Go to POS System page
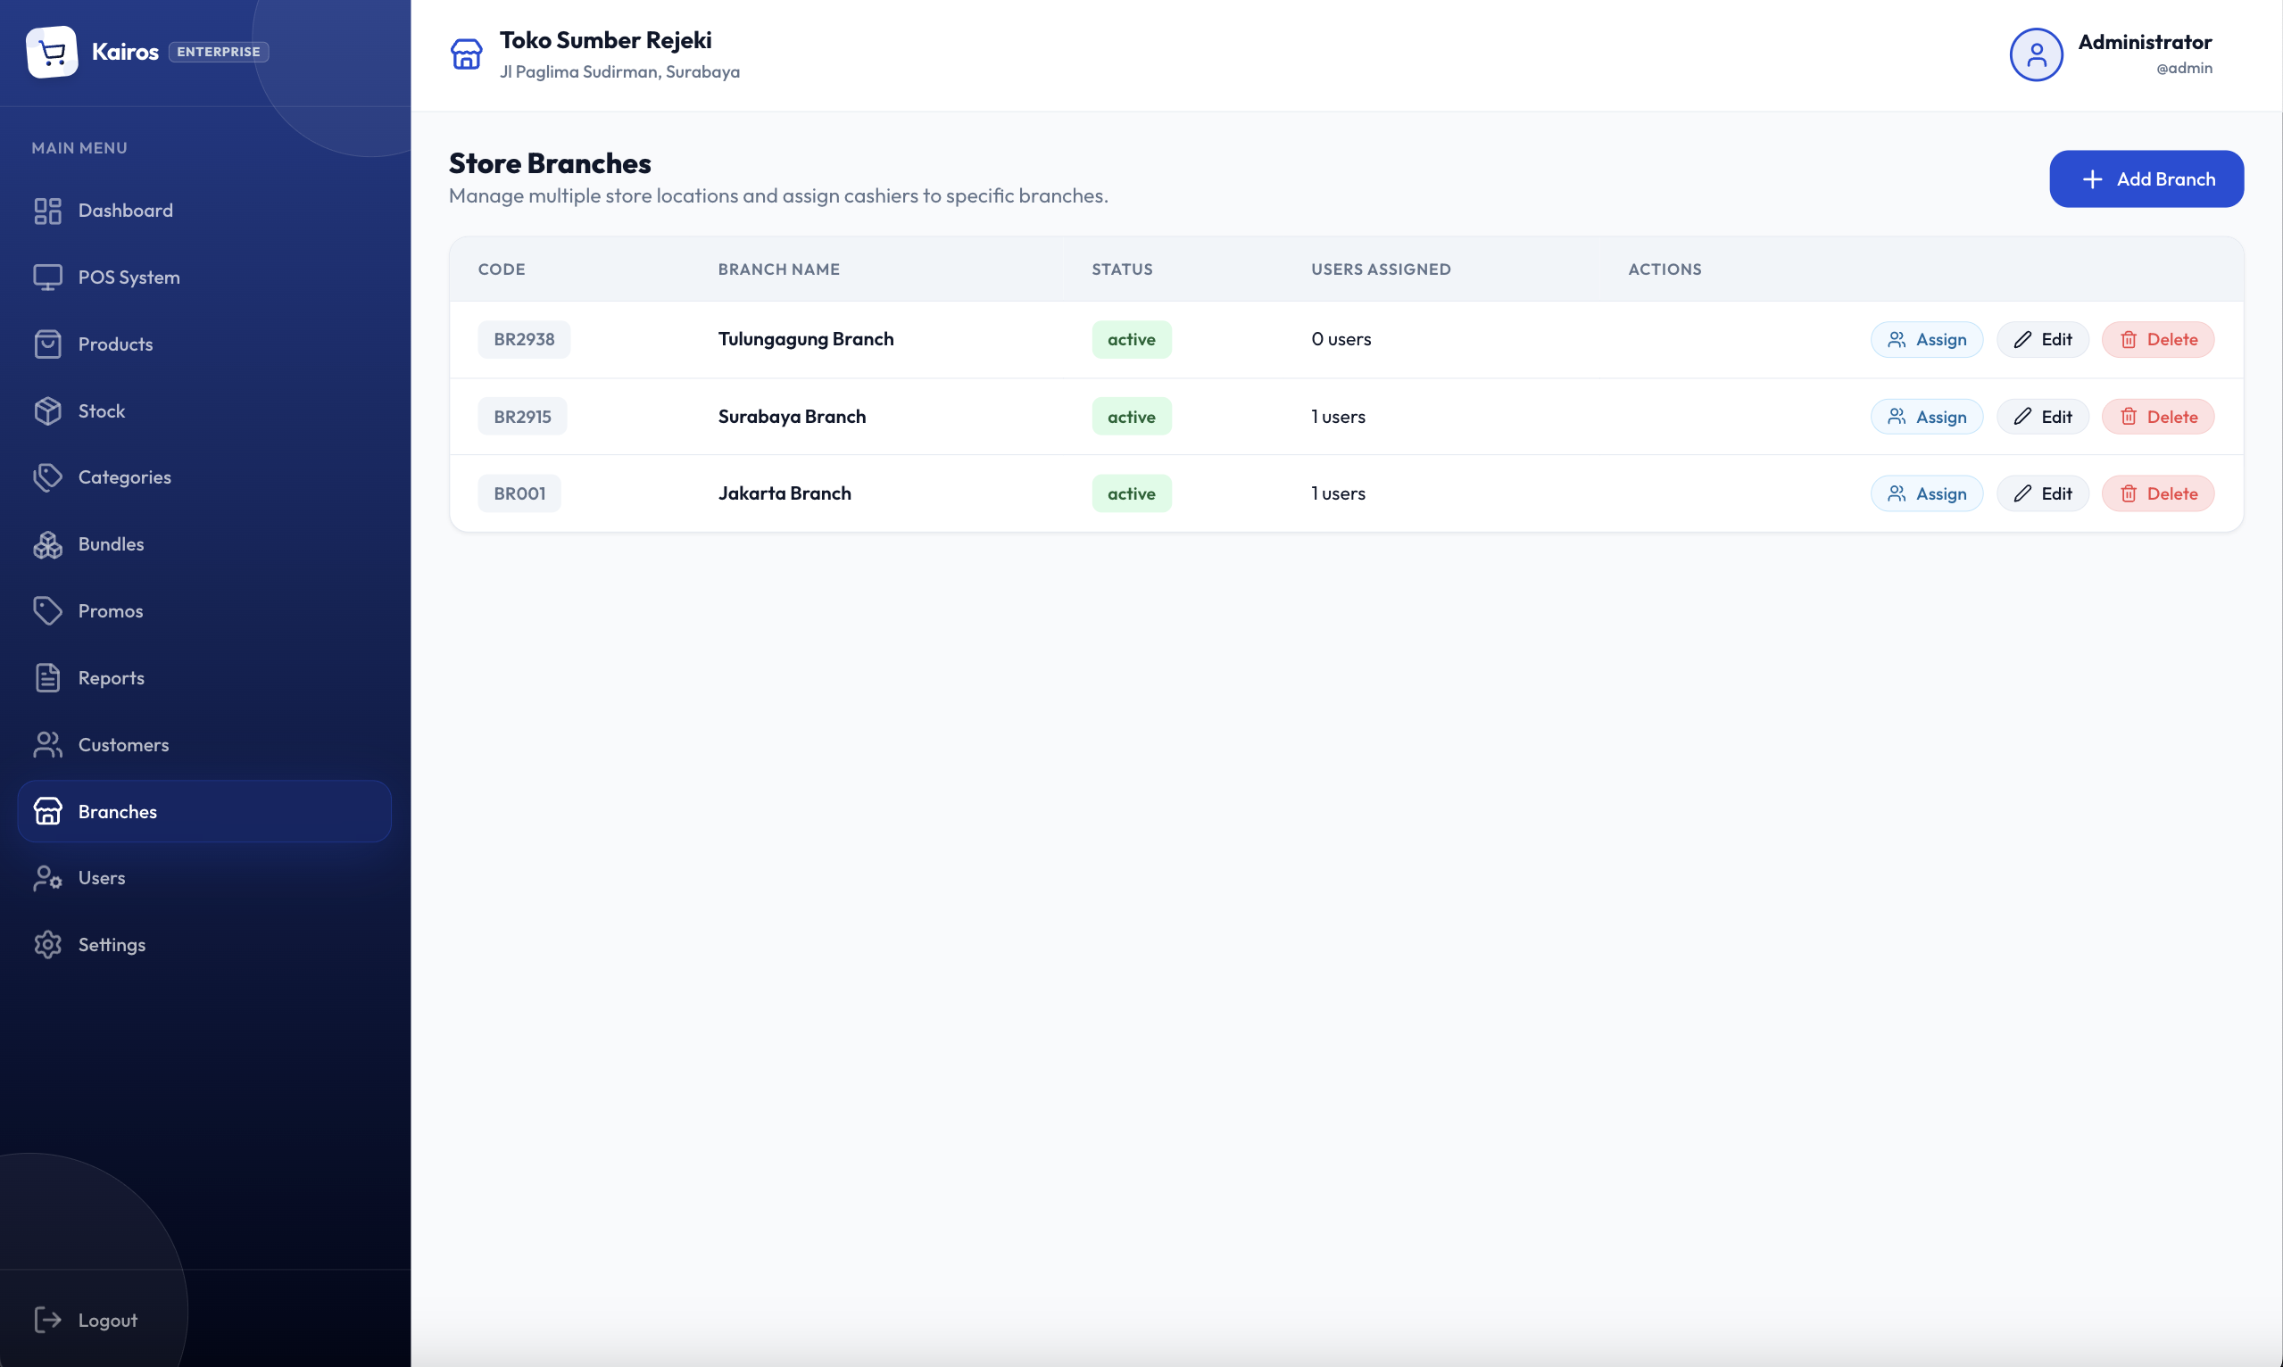2283x1367 pixels. pos(204,278)
